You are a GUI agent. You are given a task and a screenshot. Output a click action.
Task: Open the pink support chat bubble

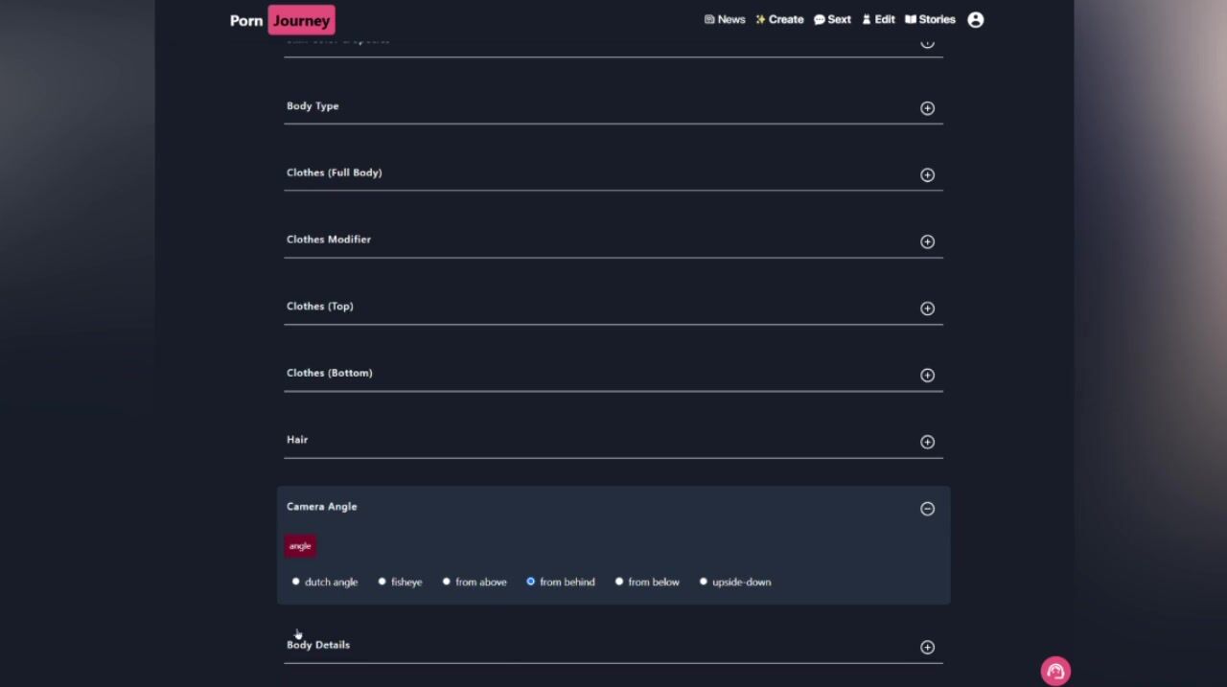tap(1055, 672)
